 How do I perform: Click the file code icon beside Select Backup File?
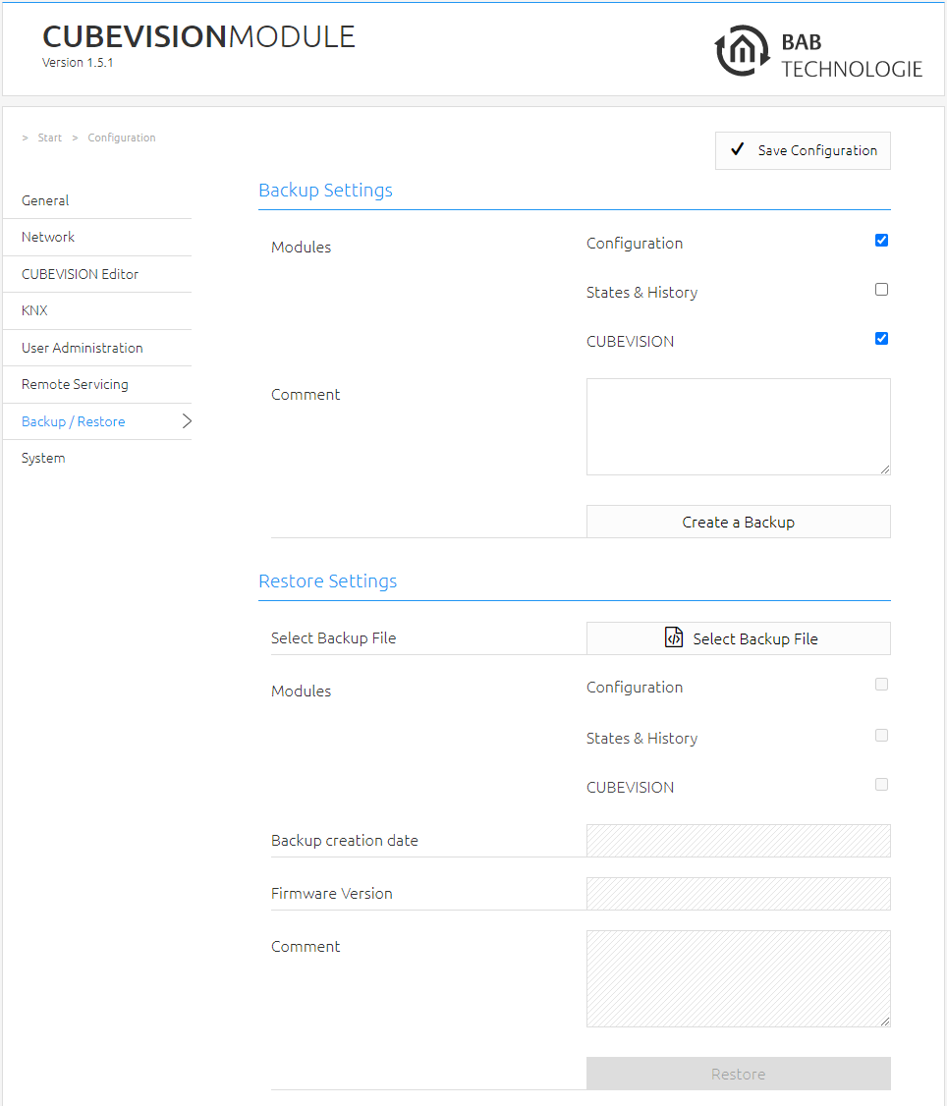[x=674, y=637]
